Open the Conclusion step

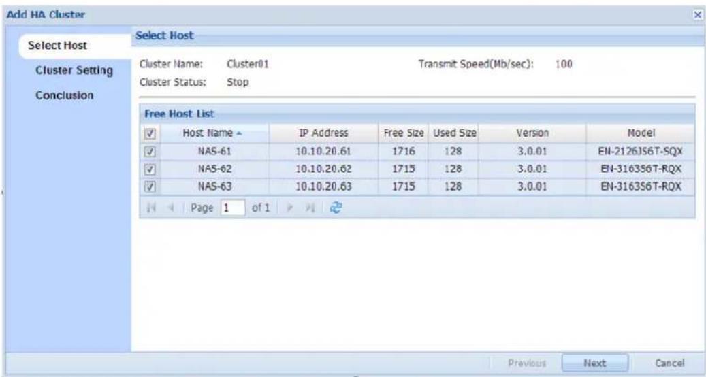pos(65,95)
